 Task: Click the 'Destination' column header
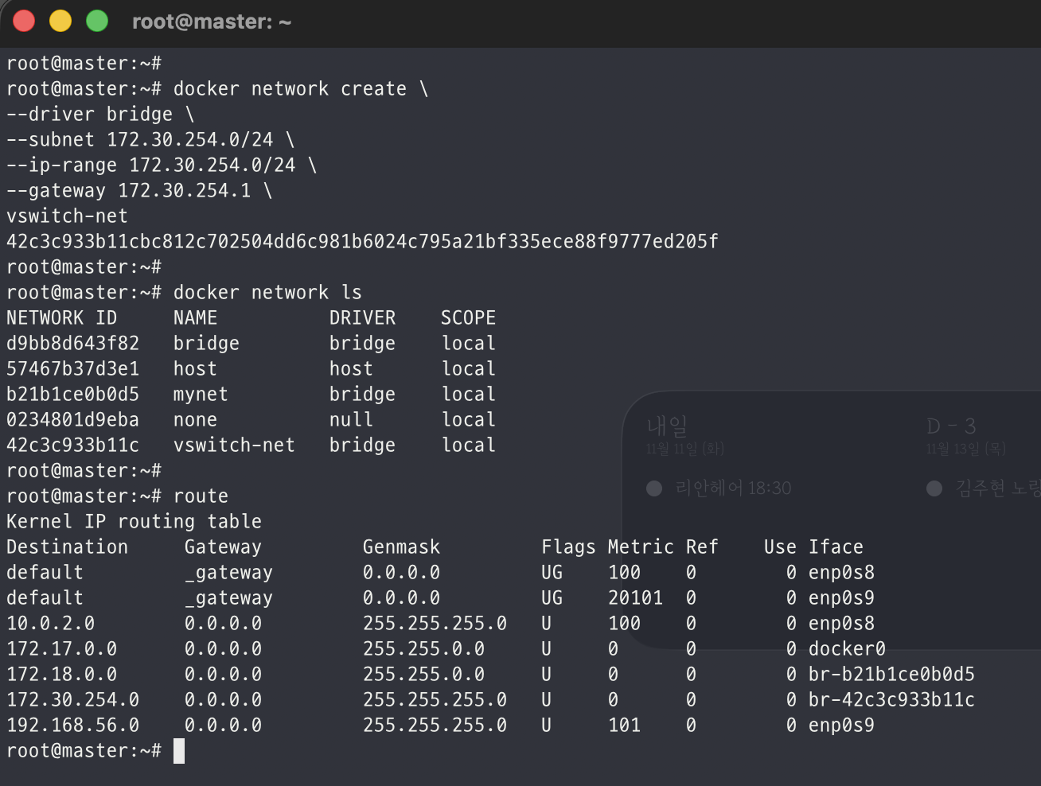[x=67, y=547]
